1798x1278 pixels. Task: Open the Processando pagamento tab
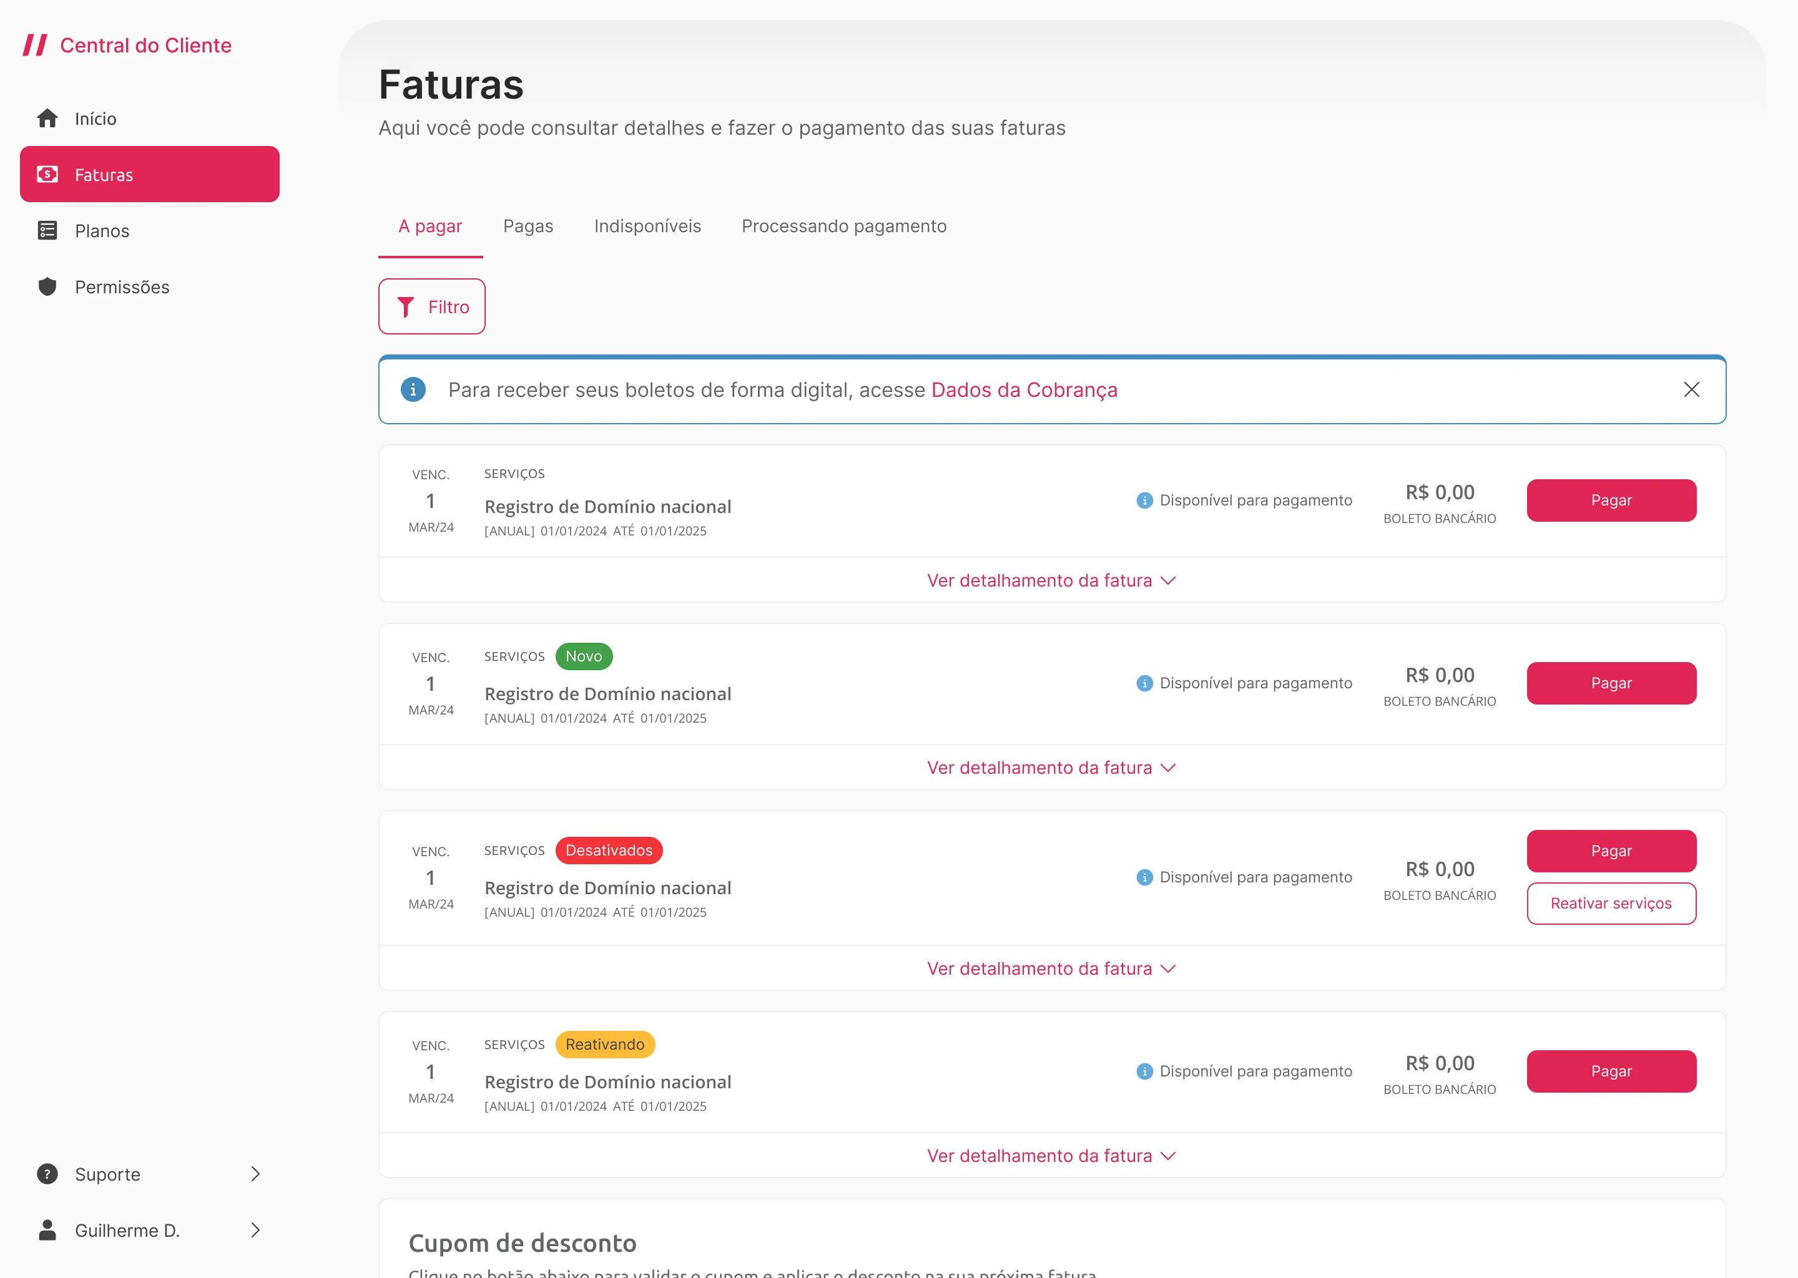pyautogui.click(x=844, y=227)
